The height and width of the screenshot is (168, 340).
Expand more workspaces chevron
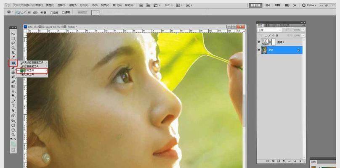[x=295, y=5]
